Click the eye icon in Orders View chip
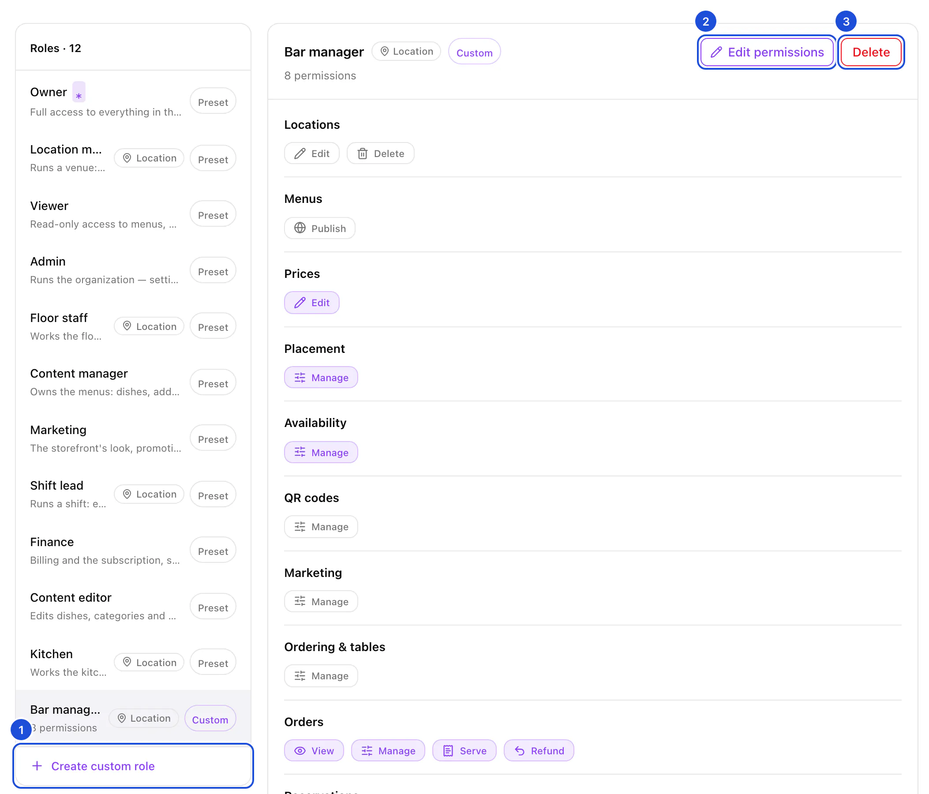Viewport: 929px width, 794px height. [x=300, y=750]
